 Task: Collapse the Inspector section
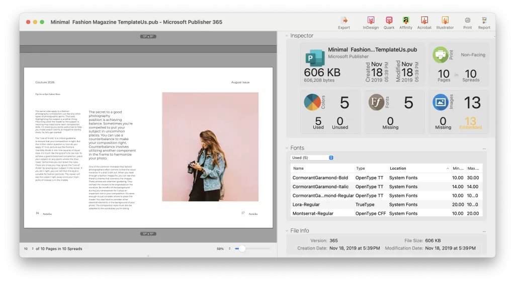tap(287, 36)
